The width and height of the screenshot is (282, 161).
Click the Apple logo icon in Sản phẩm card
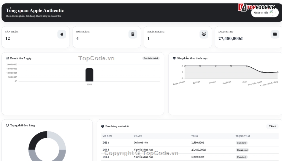pos(62,34)
